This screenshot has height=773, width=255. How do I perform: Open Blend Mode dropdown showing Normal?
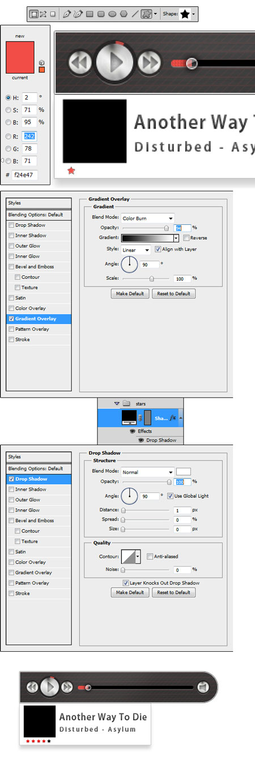(x=148, y=472)
